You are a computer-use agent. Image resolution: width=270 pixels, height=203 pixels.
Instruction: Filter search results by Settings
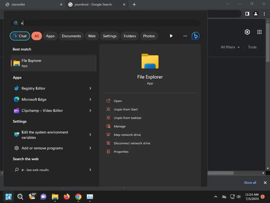point(110,36)
